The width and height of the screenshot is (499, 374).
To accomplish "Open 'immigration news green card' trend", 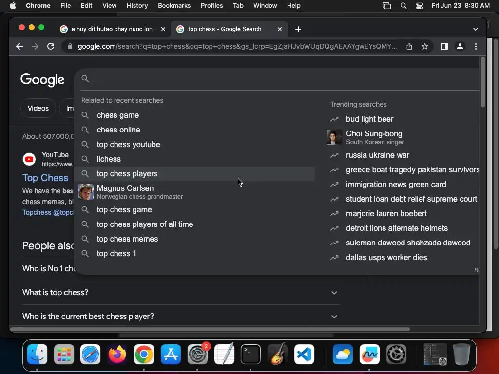I will coord(396,185).
